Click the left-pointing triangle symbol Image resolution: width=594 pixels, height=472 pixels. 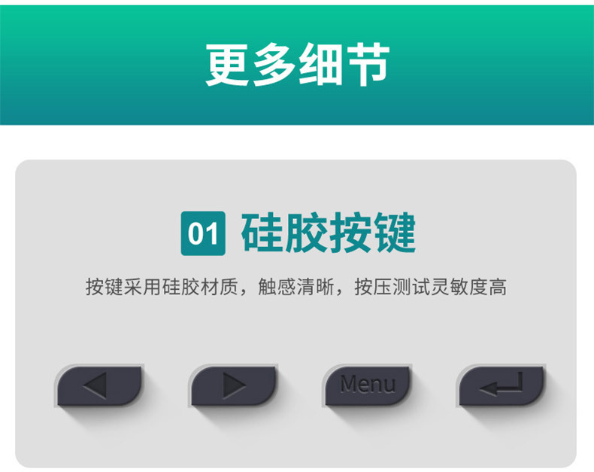click(95, 385)
